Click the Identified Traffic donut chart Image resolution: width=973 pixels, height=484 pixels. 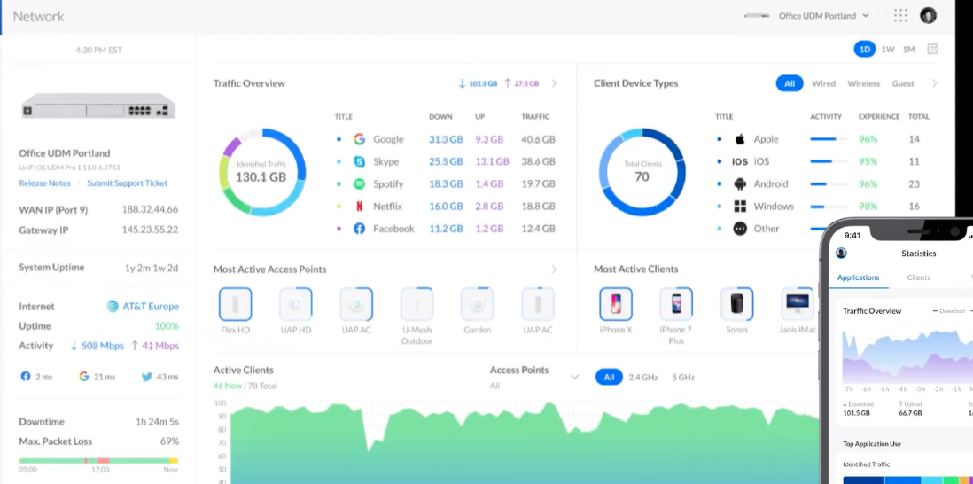point(262,172)
